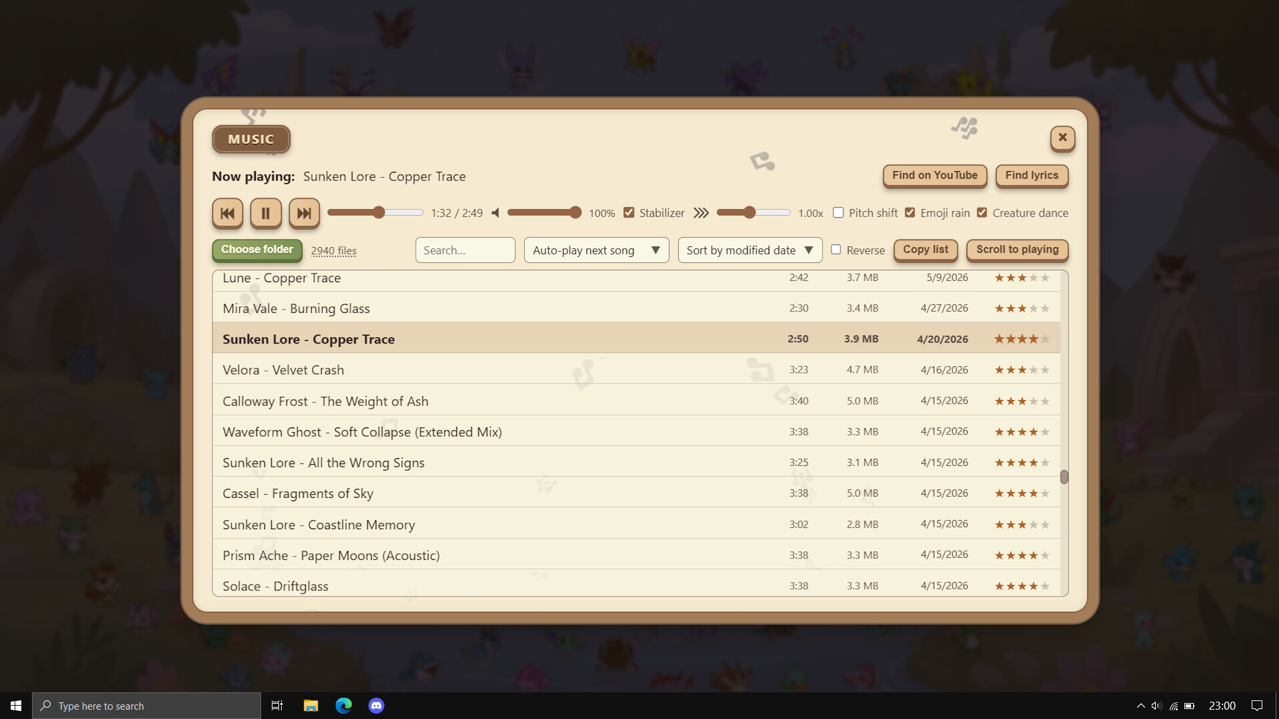Open Task View in the taskbar

tap(277, 706)
